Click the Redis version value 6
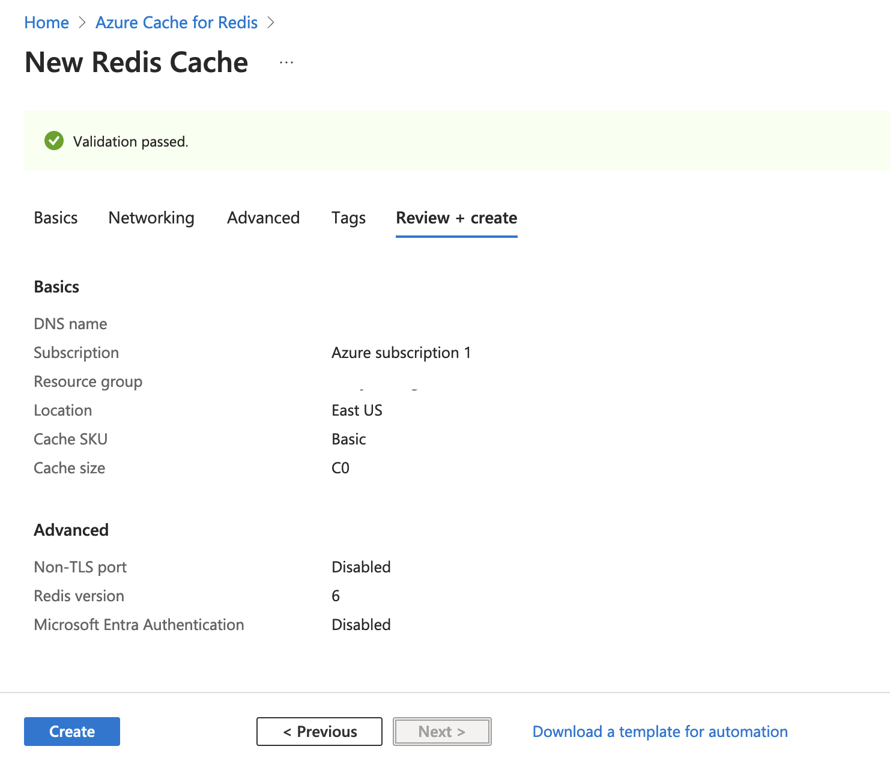Image resolution: width=890 pixels, height=782 pixels. pos(335,596)
